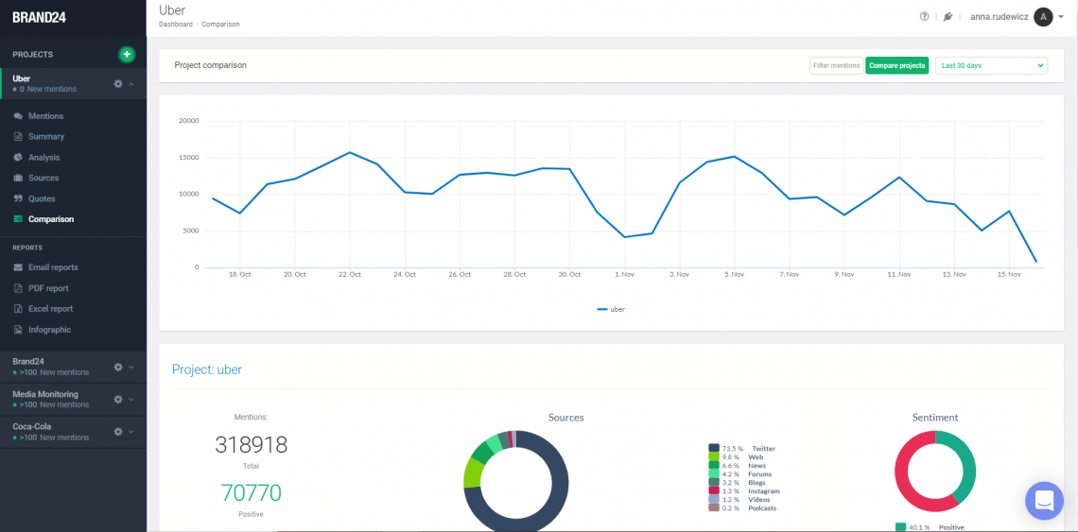Open the Analysis section
1078x532 pixels.
pyautogui.click(x=43, y=158)
